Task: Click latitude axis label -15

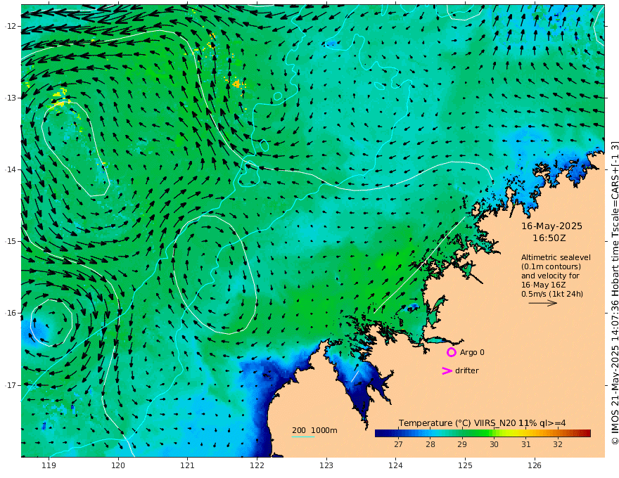Action: point(11,241)
